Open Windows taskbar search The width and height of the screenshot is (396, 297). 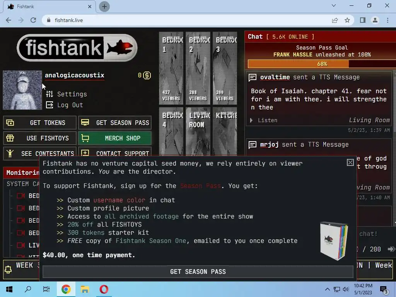[x=28, y=289]
